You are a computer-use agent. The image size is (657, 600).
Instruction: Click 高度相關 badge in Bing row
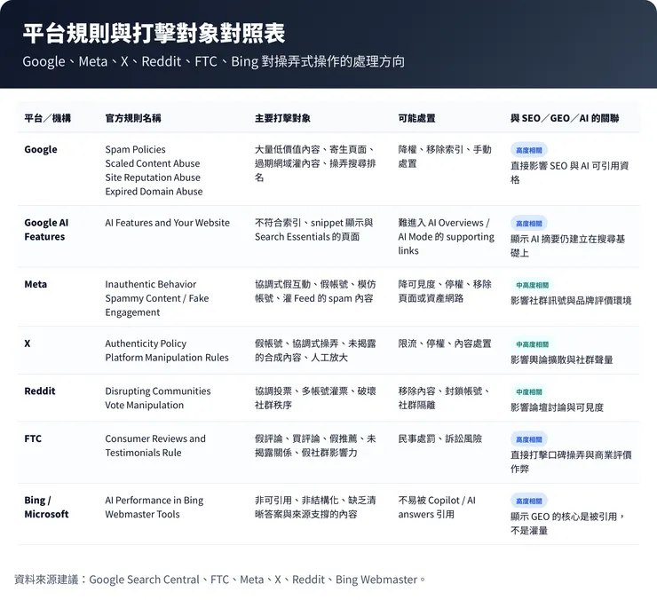click(x=529, y=501)
